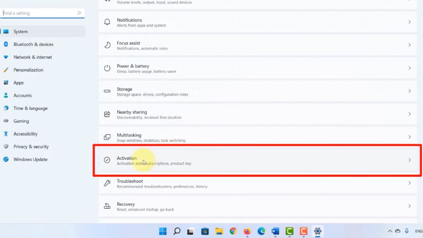Viewport: 423px width, 238px height.
Task: Expand the Nearby sharing chevron
Action: coord(410,114)
